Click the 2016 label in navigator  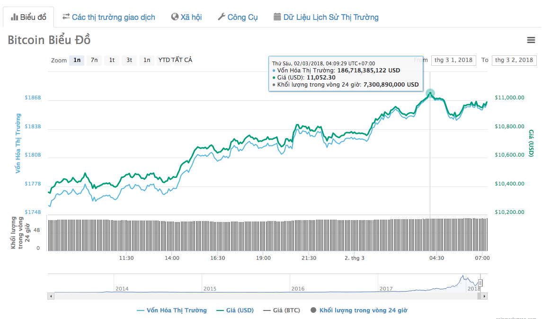click(298, 288)
